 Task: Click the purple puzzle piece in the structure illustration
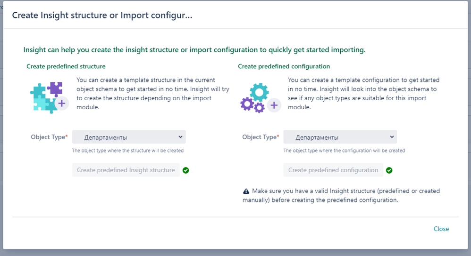click(x=55, y=89)
